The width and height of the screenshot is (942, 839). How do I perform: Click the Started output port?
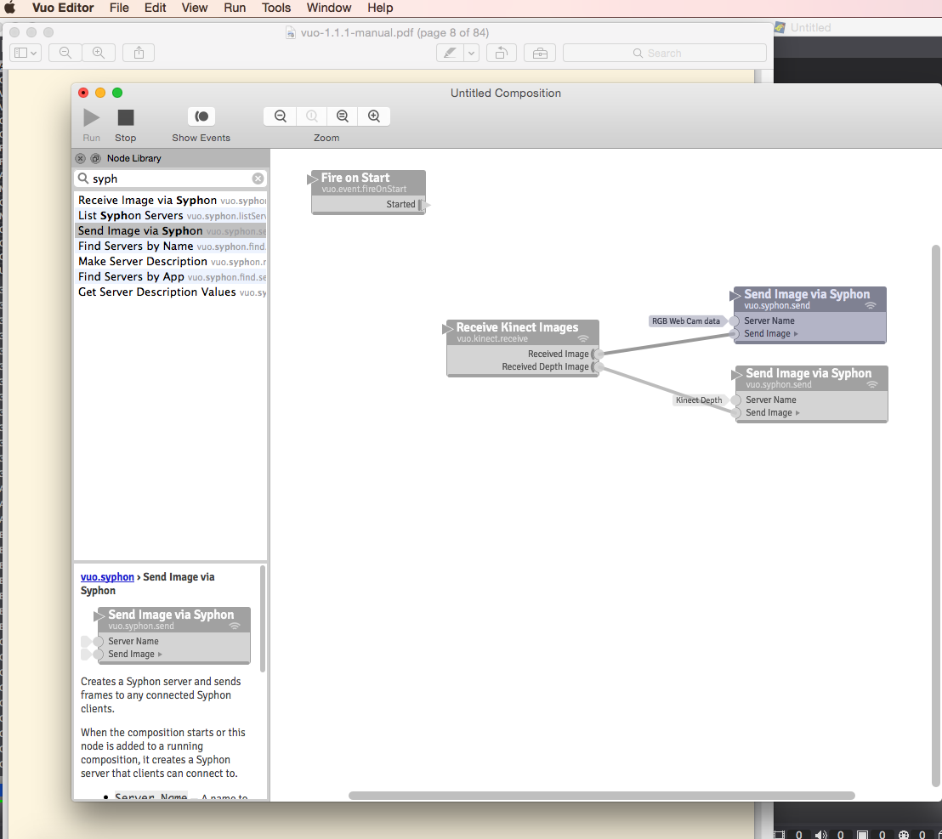tap(424, 205)
